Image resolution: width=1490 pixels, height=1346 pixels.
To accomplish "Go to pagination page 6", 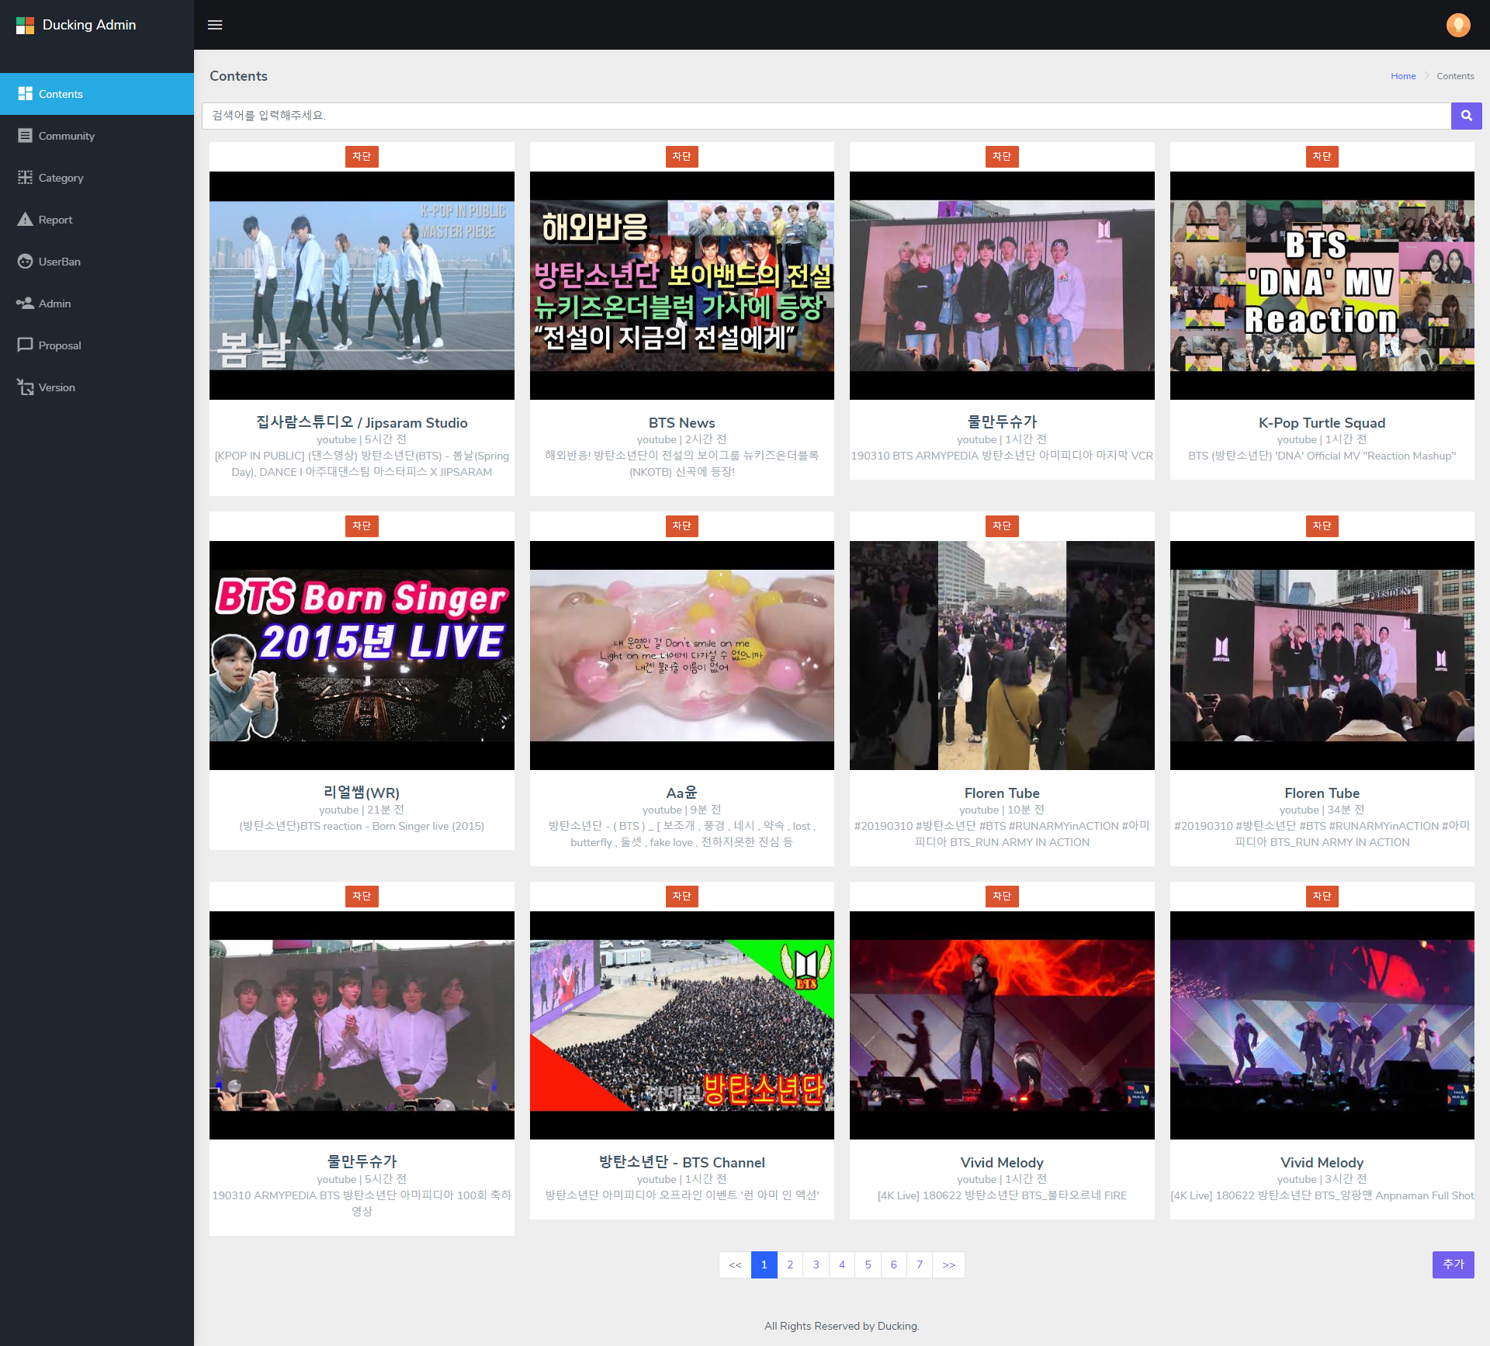I will [893, 1264].
